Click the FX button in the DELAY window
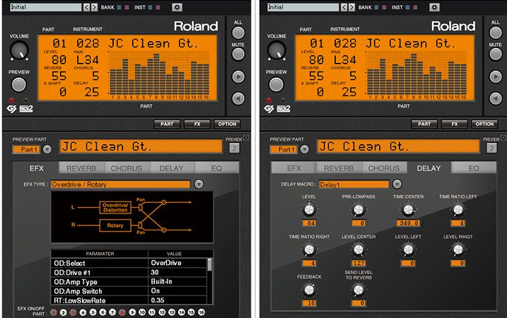Image resolution: width=507 pixels, height=318 pixels. pos(455,124)
